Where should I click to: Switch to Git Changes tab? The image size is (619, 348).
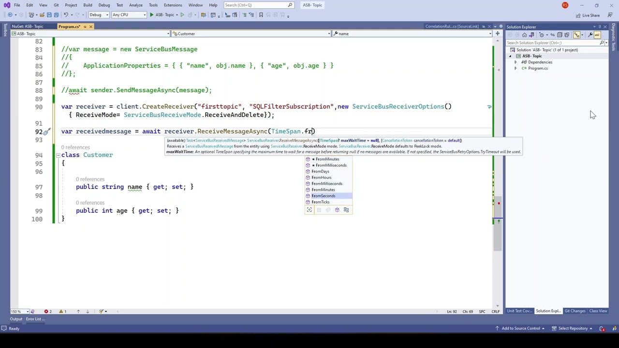tap(575, 311)
